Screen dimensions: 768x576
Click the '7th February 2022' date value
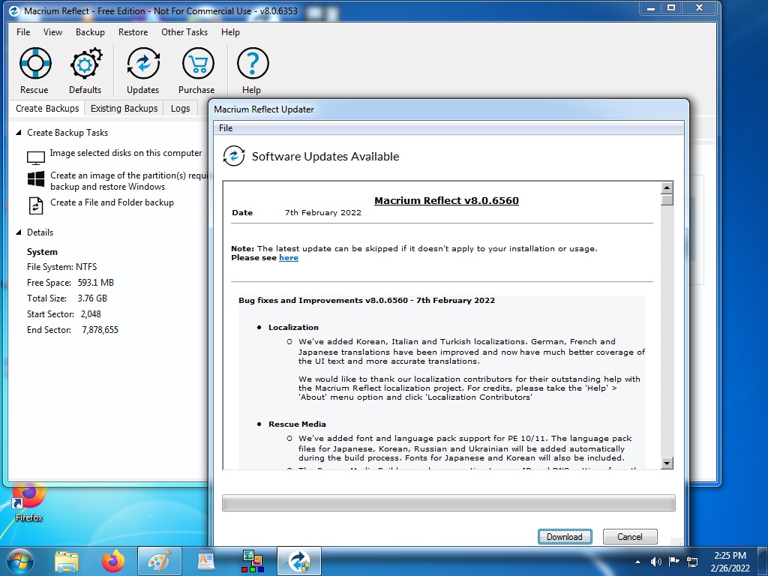(x=323, y=212)
